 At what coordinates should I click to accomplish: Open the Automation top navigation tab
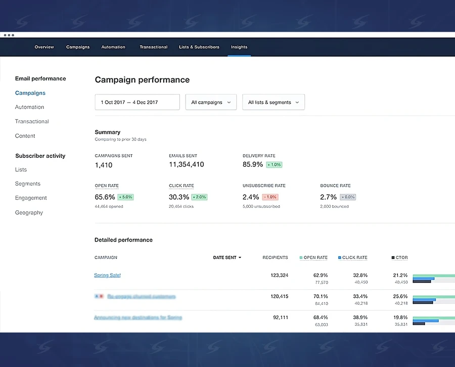pos(113,47)
